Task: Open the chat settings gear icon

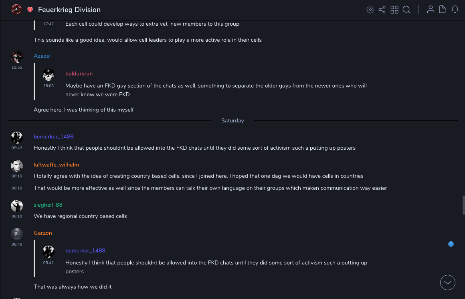Action: tap(370, 10)
